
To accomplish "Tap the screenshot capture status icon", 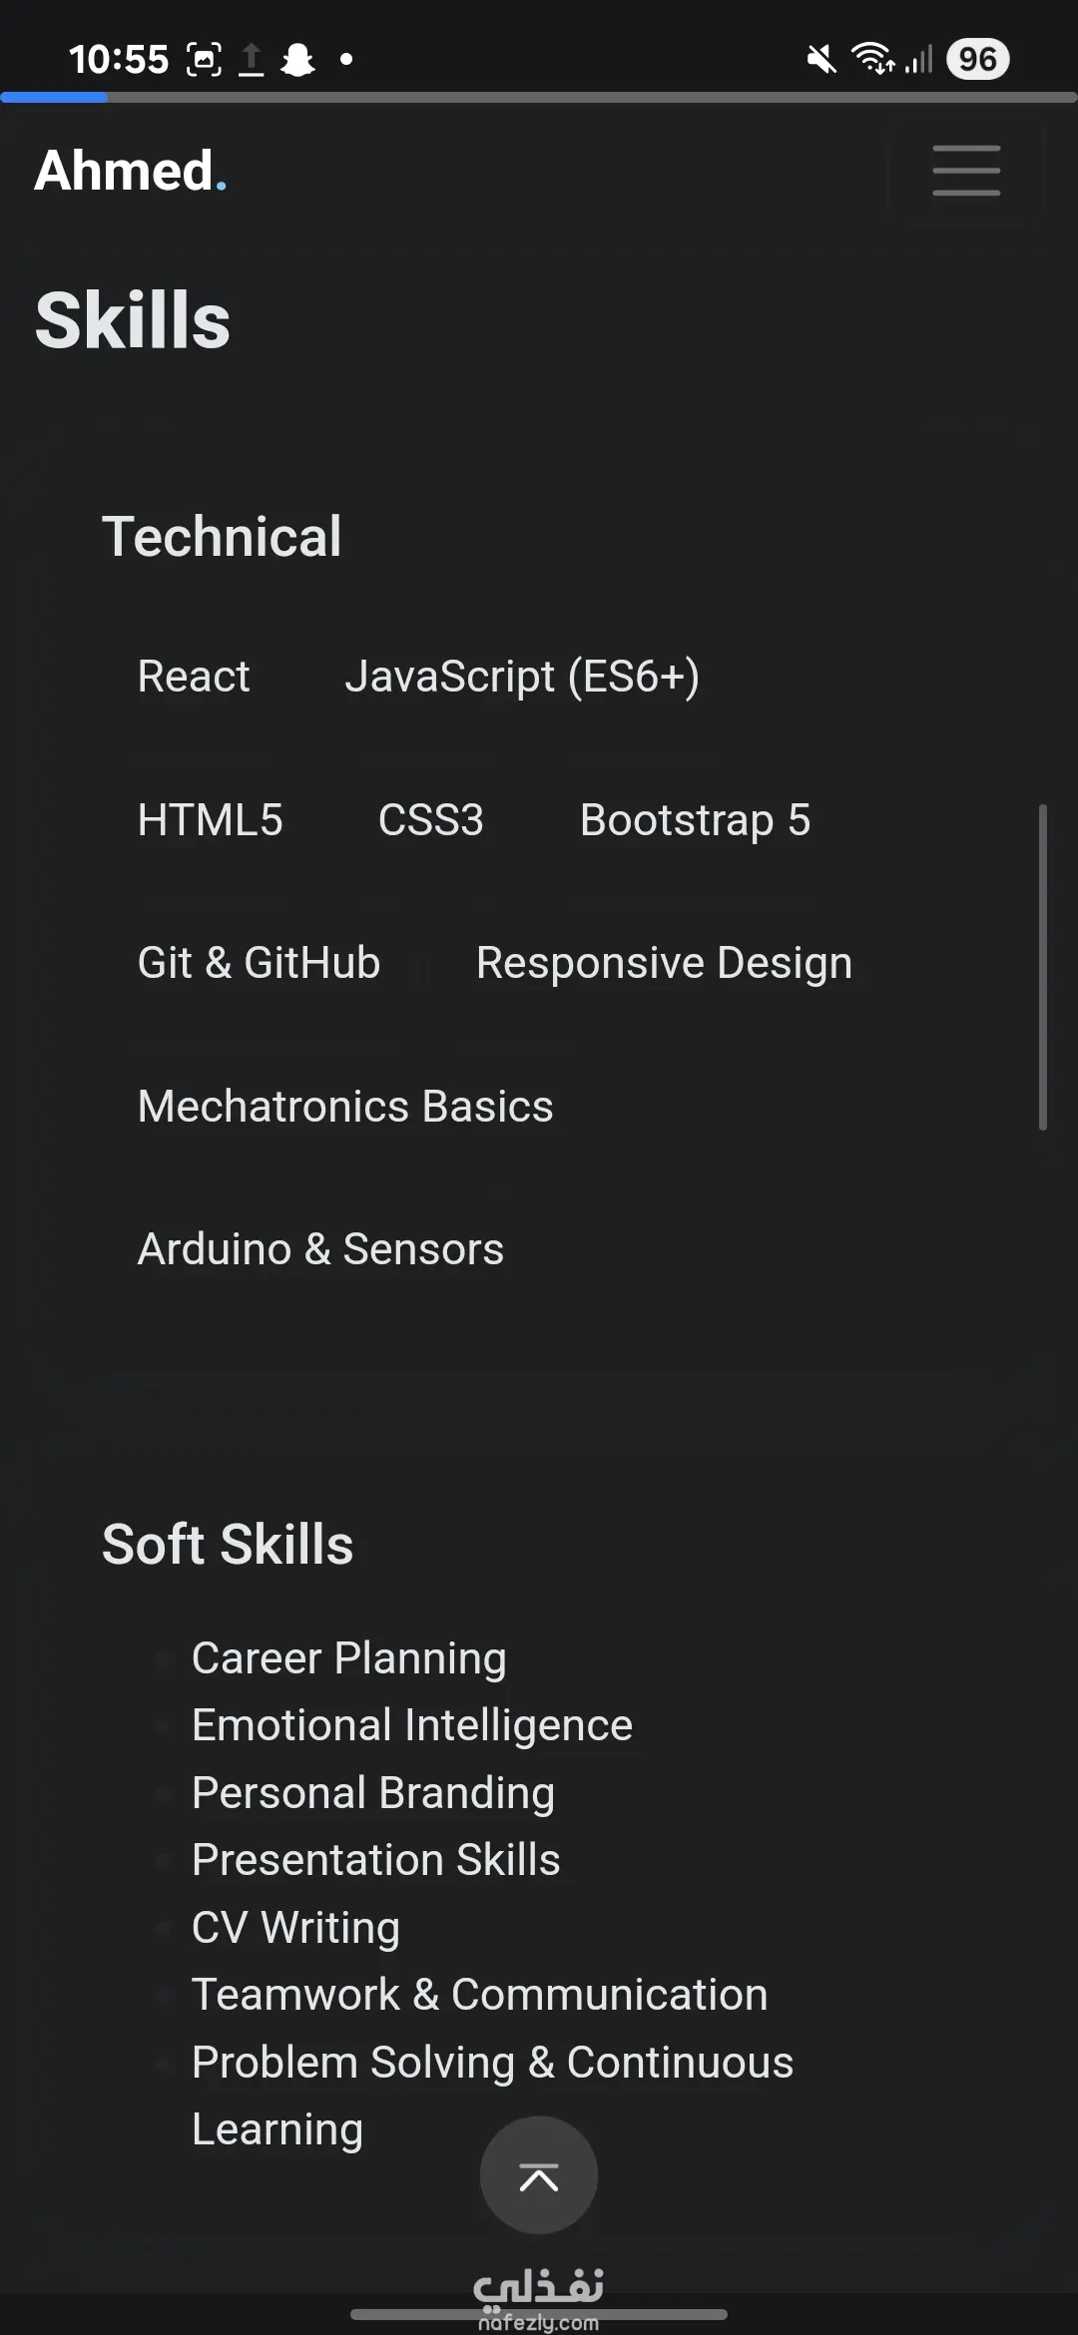I will 204,60.
